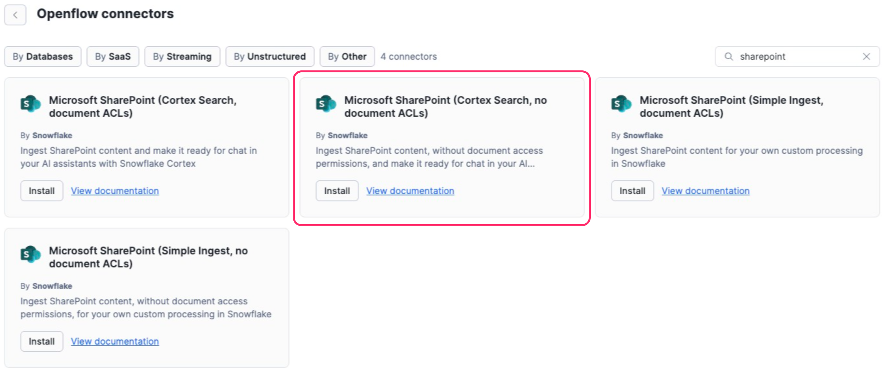Click the SharePoint icon on the Cortex Search, document ACLs card
This screenshot has height=379, width=892.
[31, 104]
